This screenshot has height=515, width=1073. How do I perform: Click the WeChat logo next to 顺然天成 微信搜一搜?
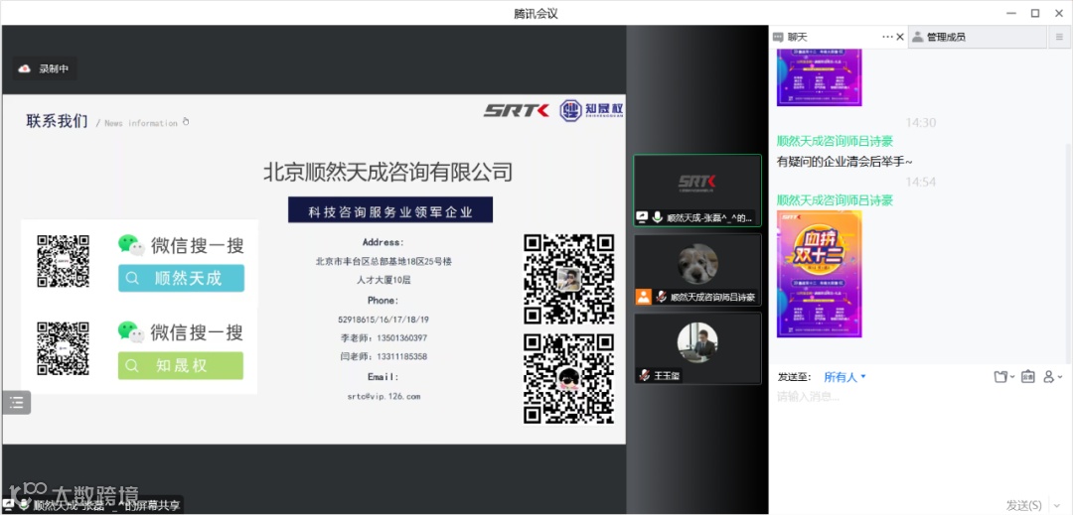(x=131, y=244)
